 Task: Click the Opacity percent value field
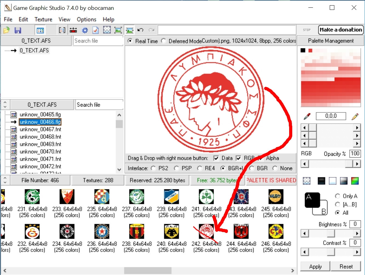(355, 154)
